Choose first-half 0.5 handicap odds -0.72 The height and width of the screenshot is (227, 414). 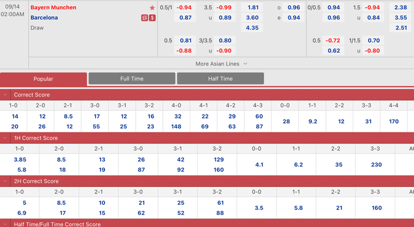(x=333, y=40)
